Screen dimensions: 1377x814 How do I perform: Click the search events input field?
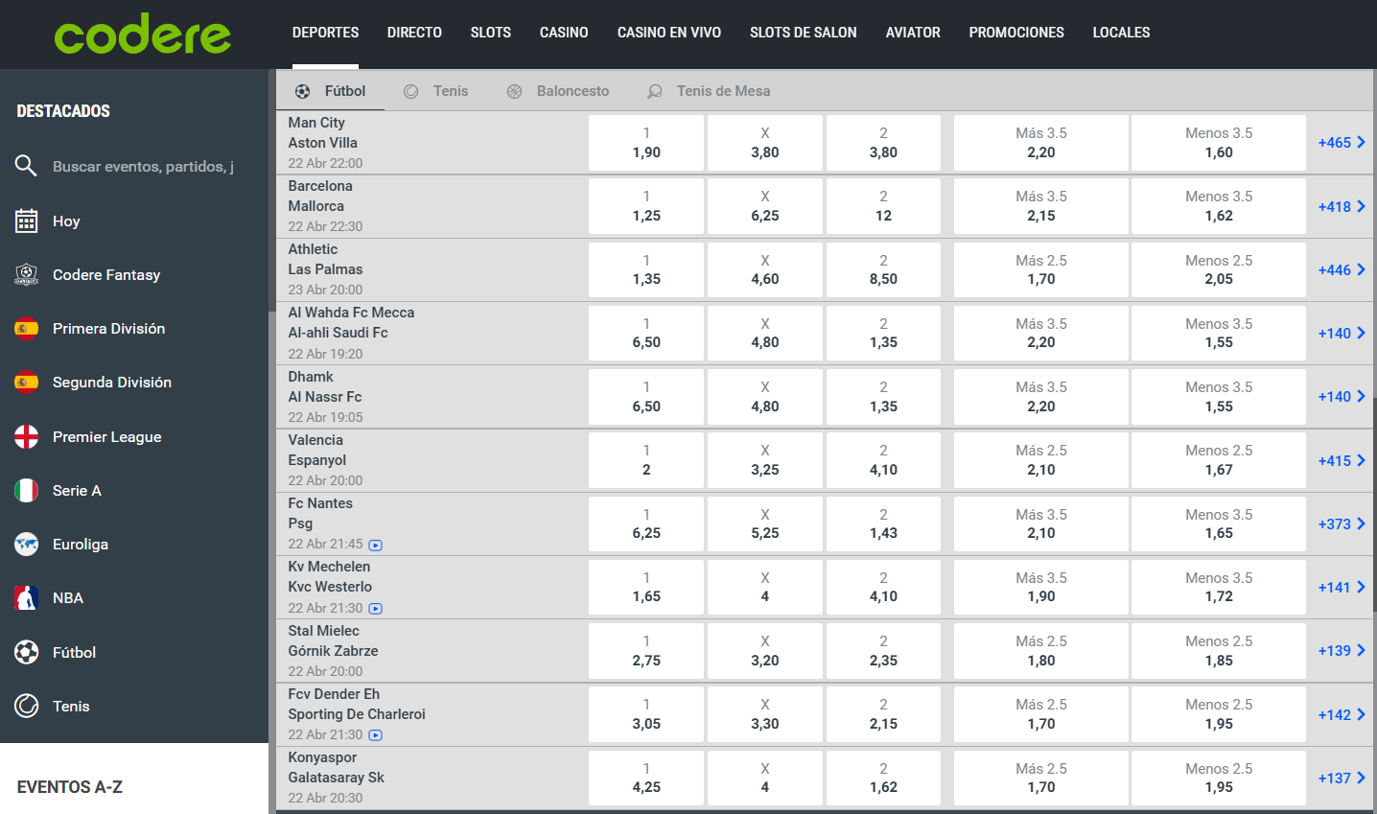click(x=144, y=167)
